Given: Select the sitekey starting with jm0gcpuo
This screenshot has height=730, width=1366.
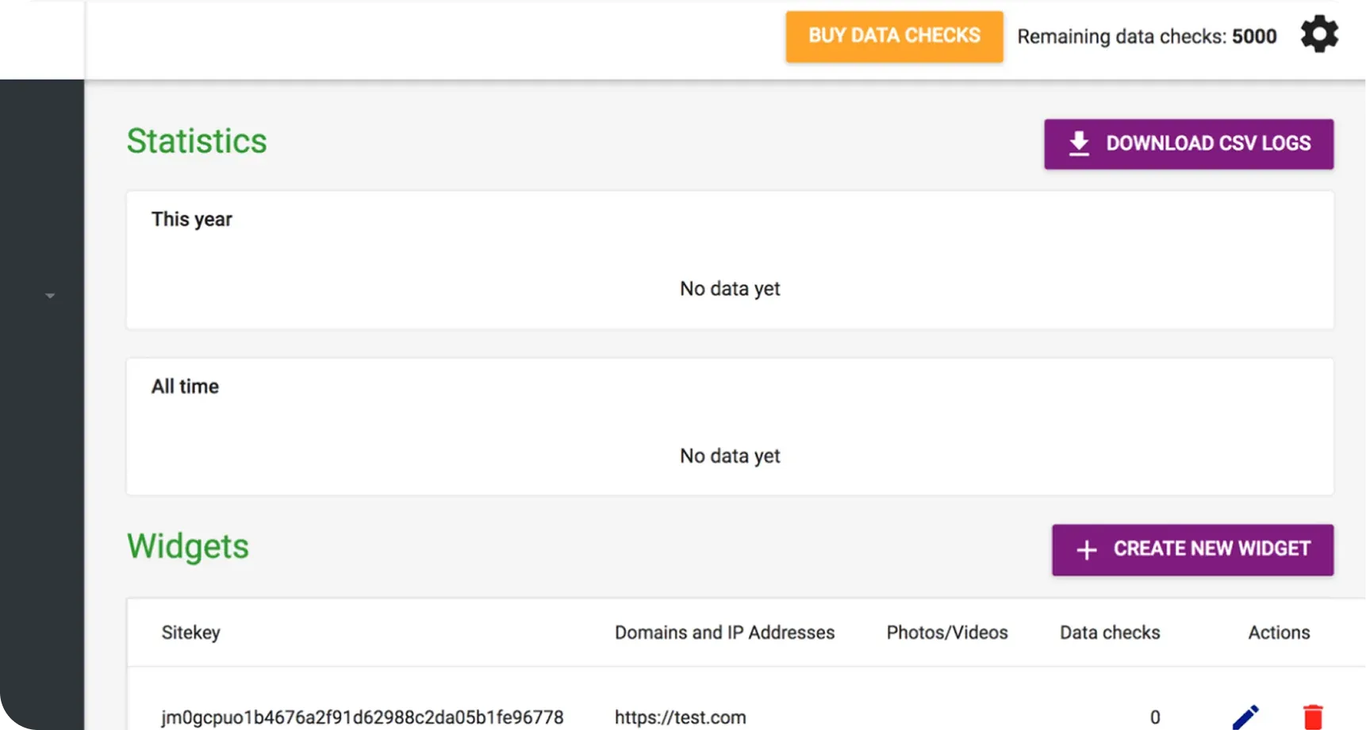Looking at the screenshot, I should (x=363, y=717).
